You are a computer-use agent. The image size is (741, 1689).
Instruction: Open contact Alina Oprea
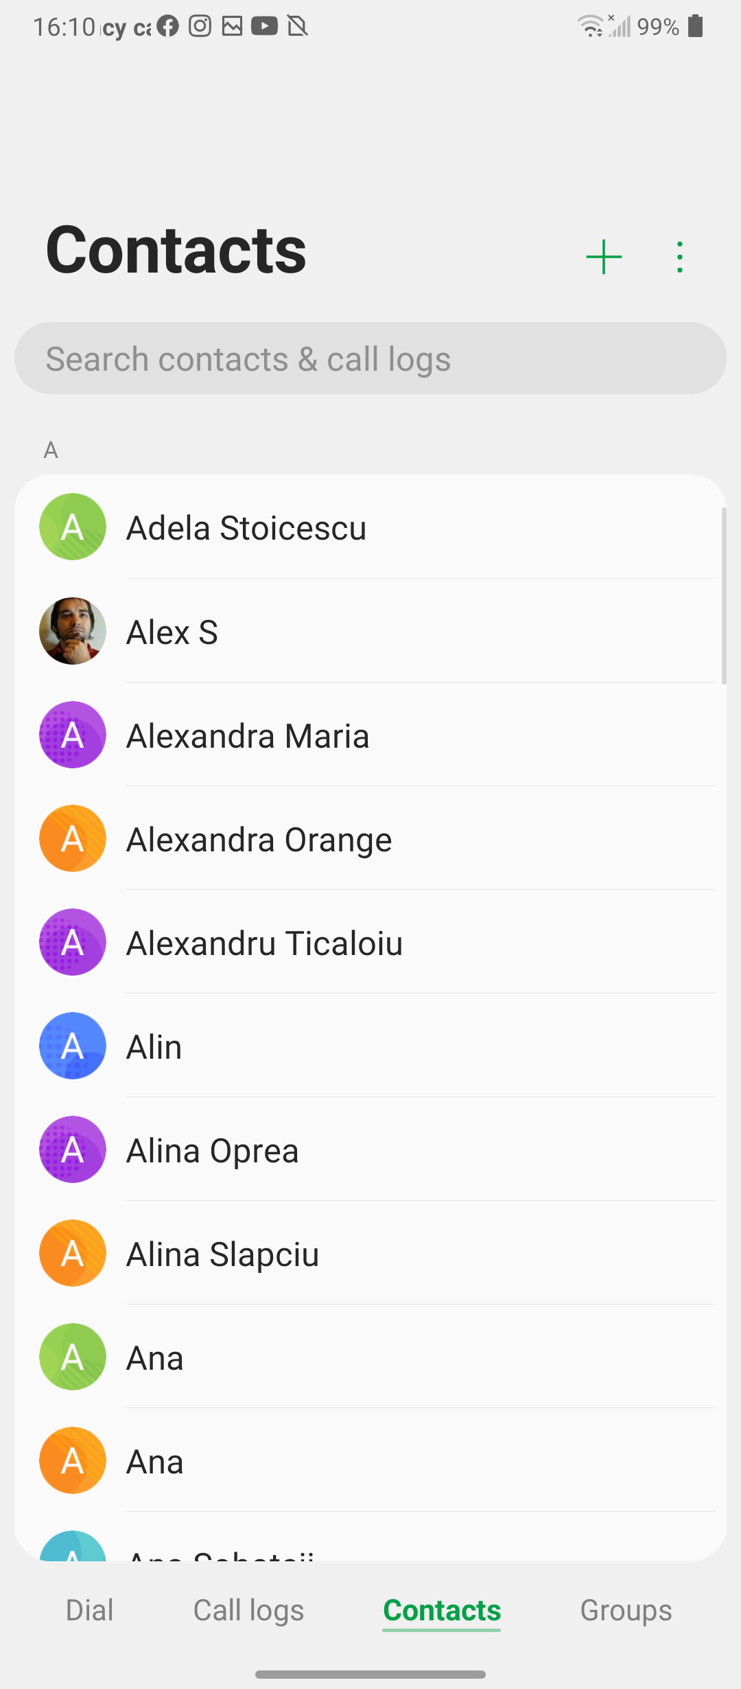tap(213, 1151)
